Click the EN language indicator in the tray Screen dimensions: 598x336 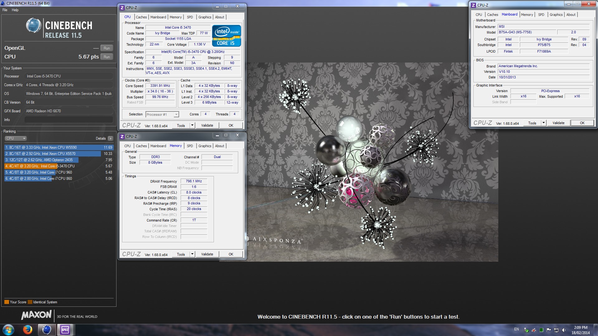tap(516, 329)
